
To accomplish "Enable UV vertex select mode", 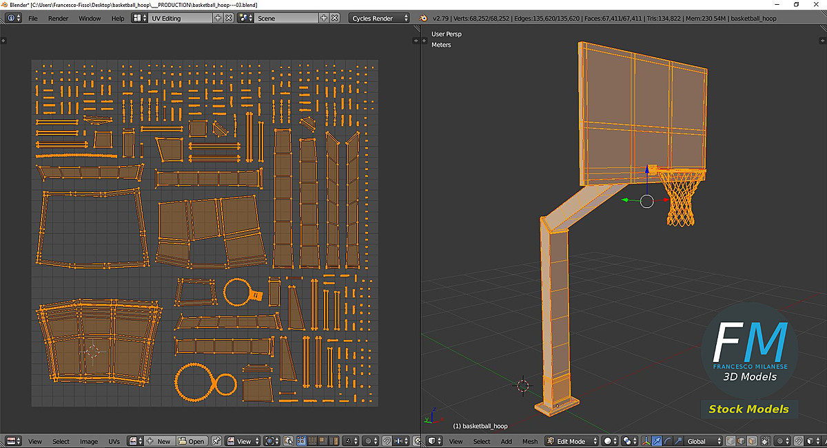I will coord(303,441).
